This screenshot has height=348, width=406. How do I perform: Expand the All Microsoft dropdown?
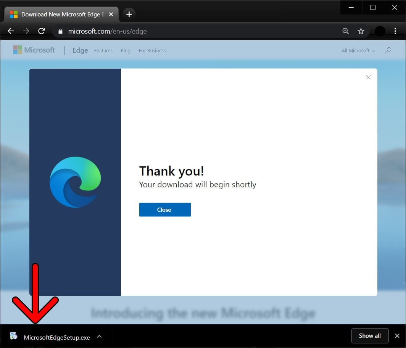pyautogui.click(x=358, y=50)
